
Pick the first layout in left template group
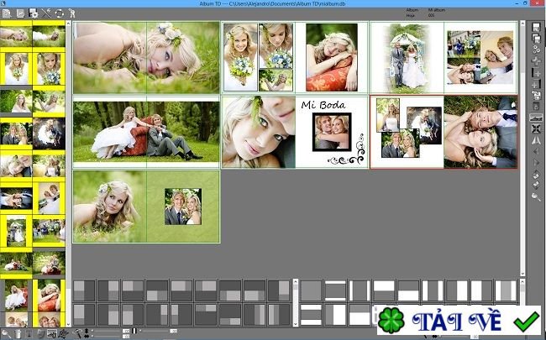tap(84, 290)
